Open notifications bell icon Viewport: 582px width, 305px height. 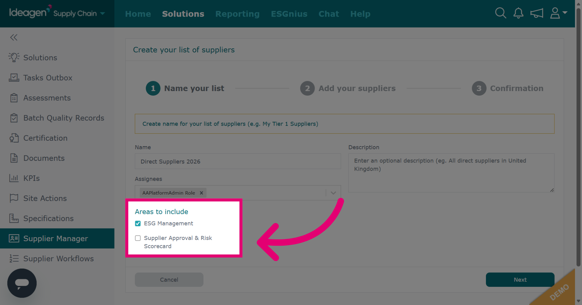coord(518,13)
